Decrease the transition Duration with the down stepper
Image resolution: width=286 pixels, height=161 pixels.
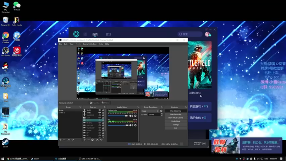pos(162,115)
